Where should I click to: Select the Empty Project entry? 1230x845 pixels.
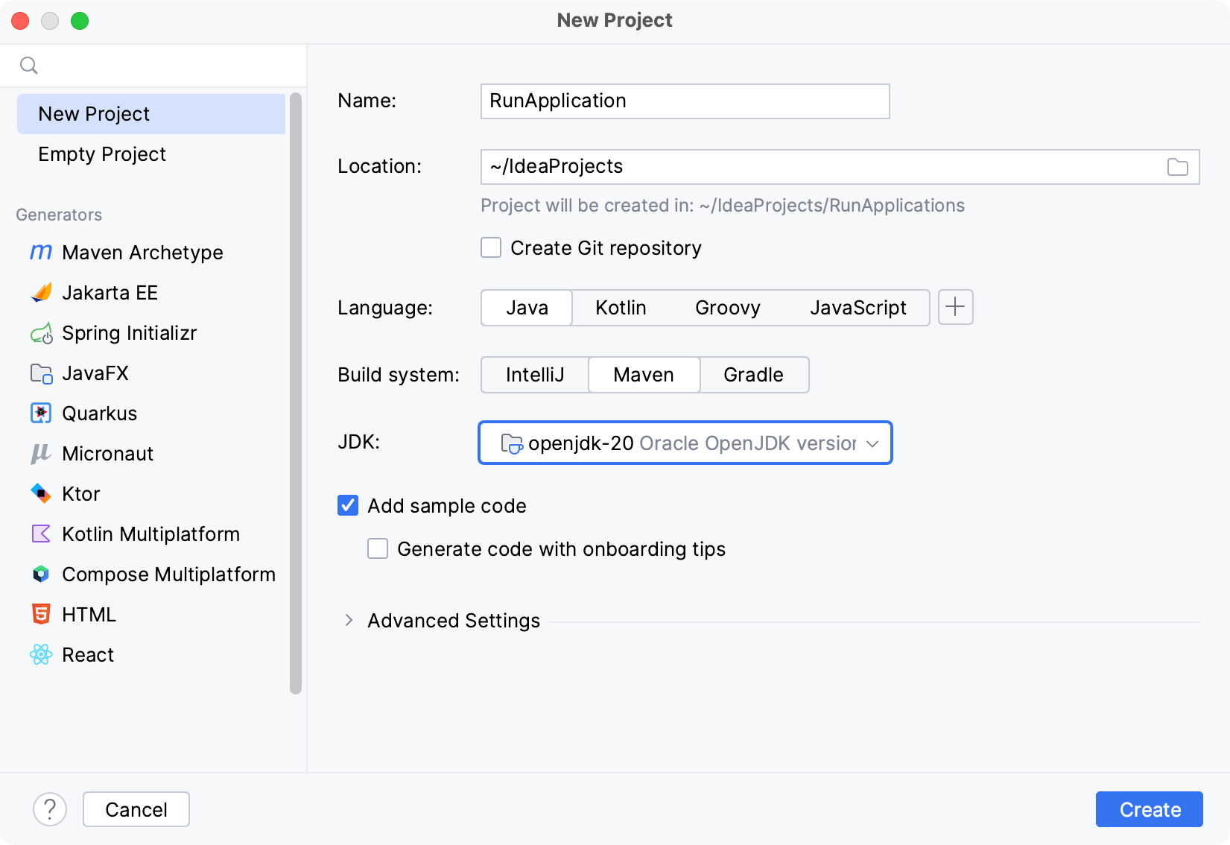(x=102, y=154)
